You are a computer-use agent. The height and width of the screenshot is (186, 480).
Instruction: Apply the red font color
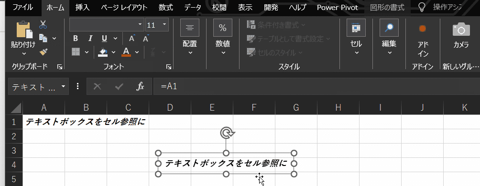point(126,52)
